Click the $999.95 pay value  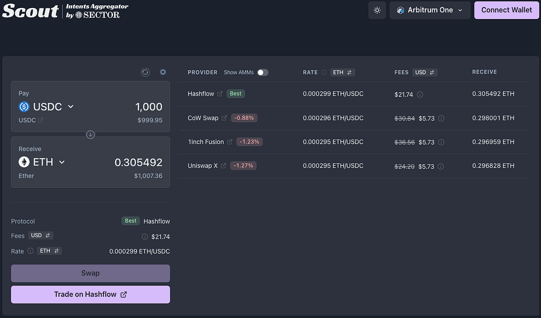150,120
